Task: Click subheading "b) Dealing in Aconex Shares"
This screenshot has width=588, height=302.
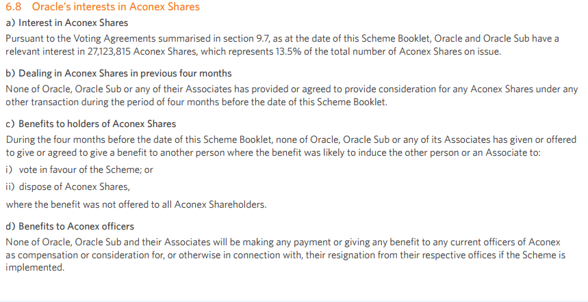Action: (x=118, y=73)
